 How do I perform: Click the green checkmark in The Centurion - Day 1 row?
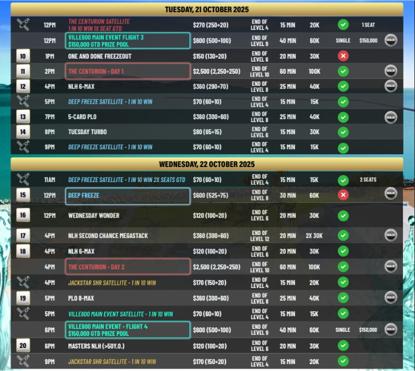(343, 71)
